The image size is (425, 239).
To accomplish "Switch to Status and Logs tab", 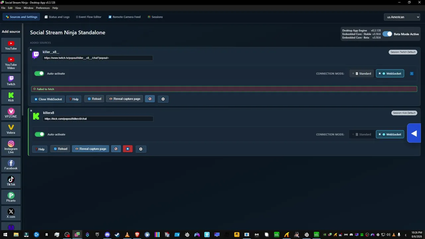I will pos(57,17).
